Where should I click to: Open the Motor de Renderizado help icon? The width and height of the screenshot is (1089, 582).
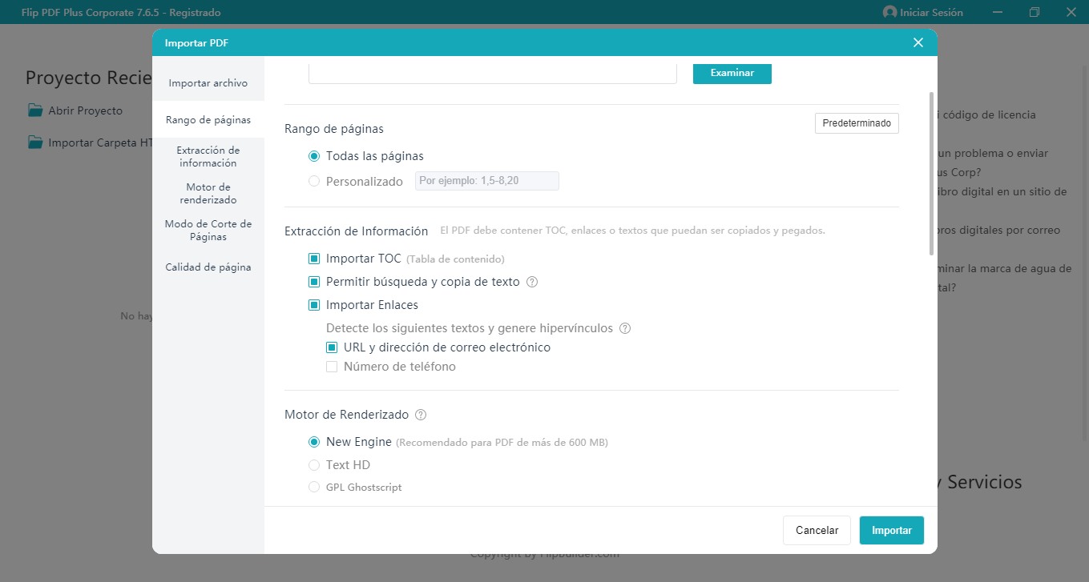(420, 415)
